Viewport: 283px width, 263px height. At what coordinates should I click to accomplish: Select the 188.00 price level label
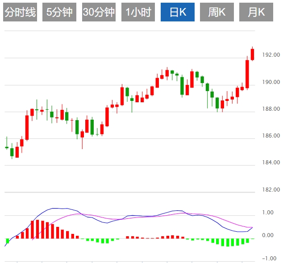click(271, 109)
